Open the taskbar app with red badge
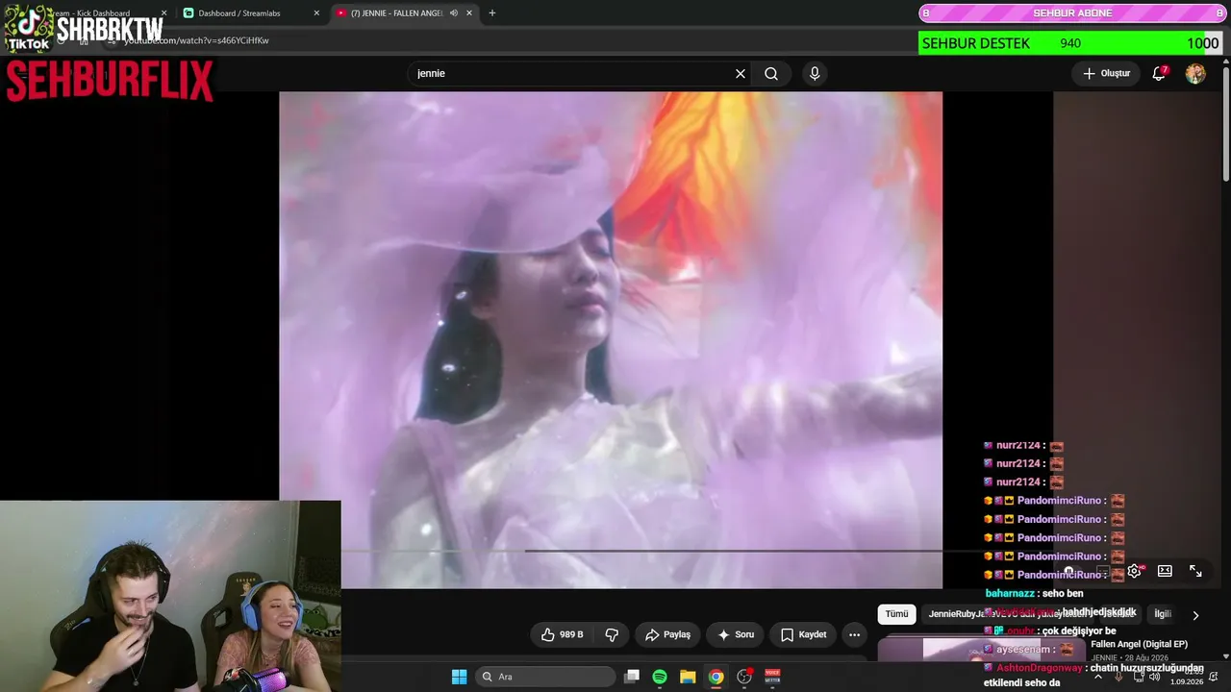 [744, 677]
